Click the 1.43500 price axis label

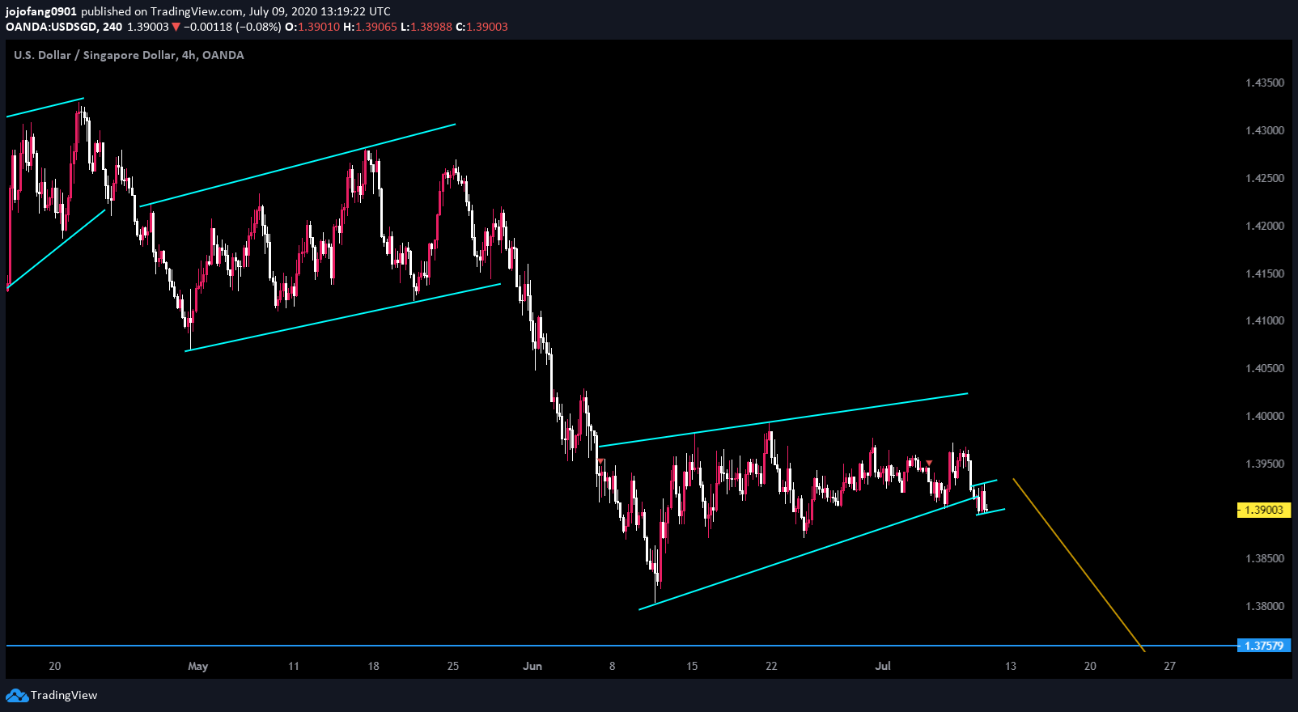[x=1265, y=83]
